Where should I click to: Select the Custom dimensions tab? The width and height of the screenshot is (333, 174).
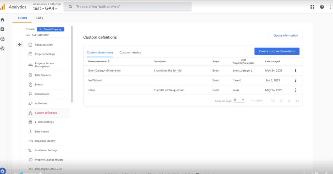(x=100, y=52)
